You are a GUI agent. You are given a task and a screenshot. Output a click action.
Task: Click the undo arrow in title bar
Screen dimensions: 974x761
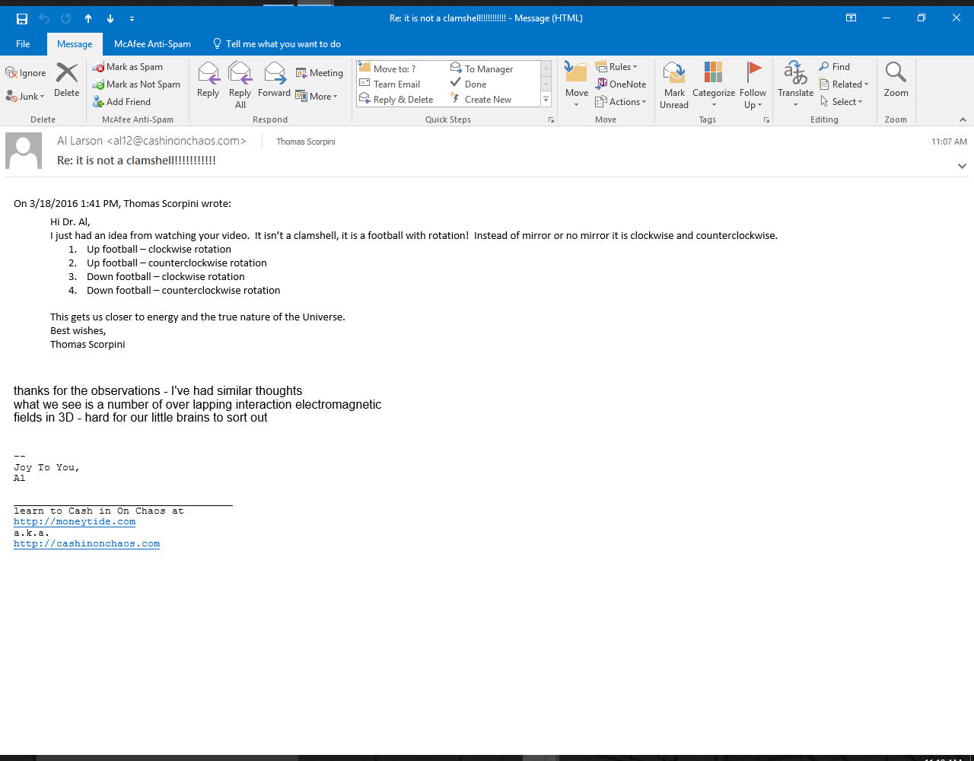44,18
